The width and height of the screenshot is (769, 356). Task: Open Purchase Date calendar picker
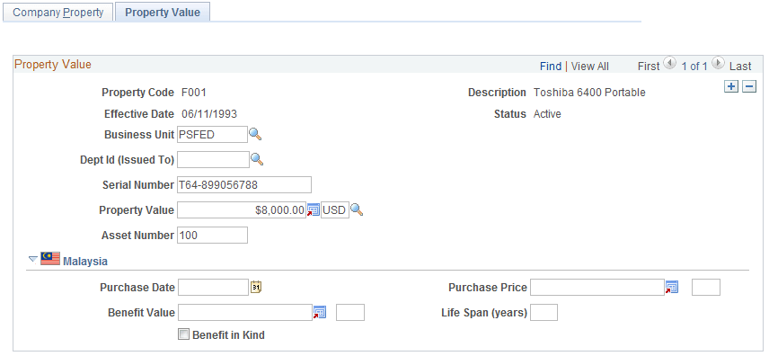[256, 288]
